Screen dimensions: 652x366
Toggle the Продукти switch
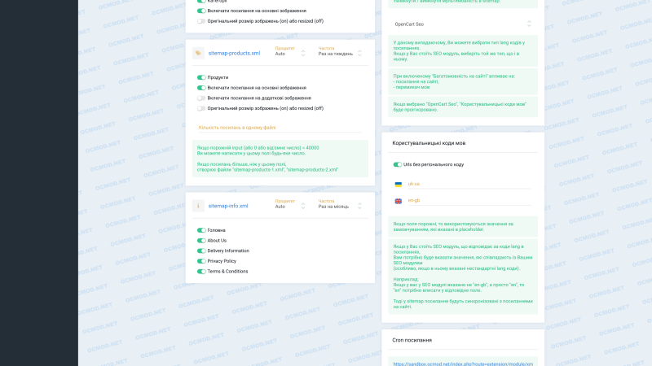(x=201, y=77)
